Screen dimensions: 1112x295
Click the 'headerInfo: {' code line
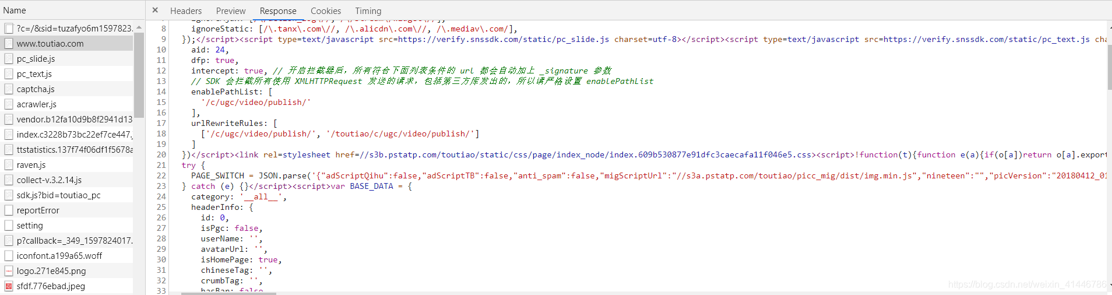[222, 207]
